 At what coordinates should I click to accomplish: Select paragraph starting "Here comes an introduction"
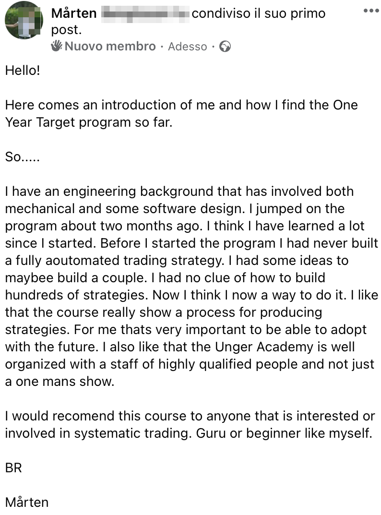point(181,113)
